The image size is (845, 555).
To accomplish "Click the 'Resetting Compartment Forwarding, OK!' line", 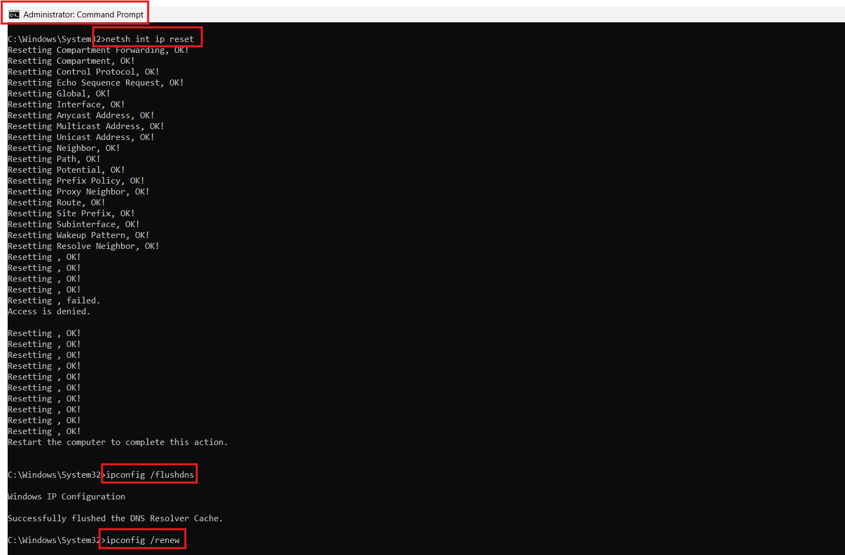I will click(98, 50).
